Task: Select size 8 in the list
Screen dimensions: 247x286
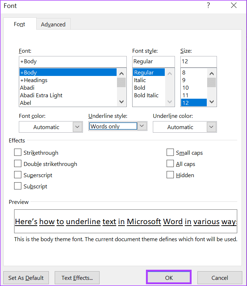Action: (x=194, y=72)
